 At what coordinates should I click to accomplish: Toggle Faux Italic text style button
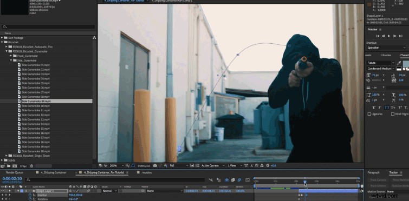click(x=380, y=108)
